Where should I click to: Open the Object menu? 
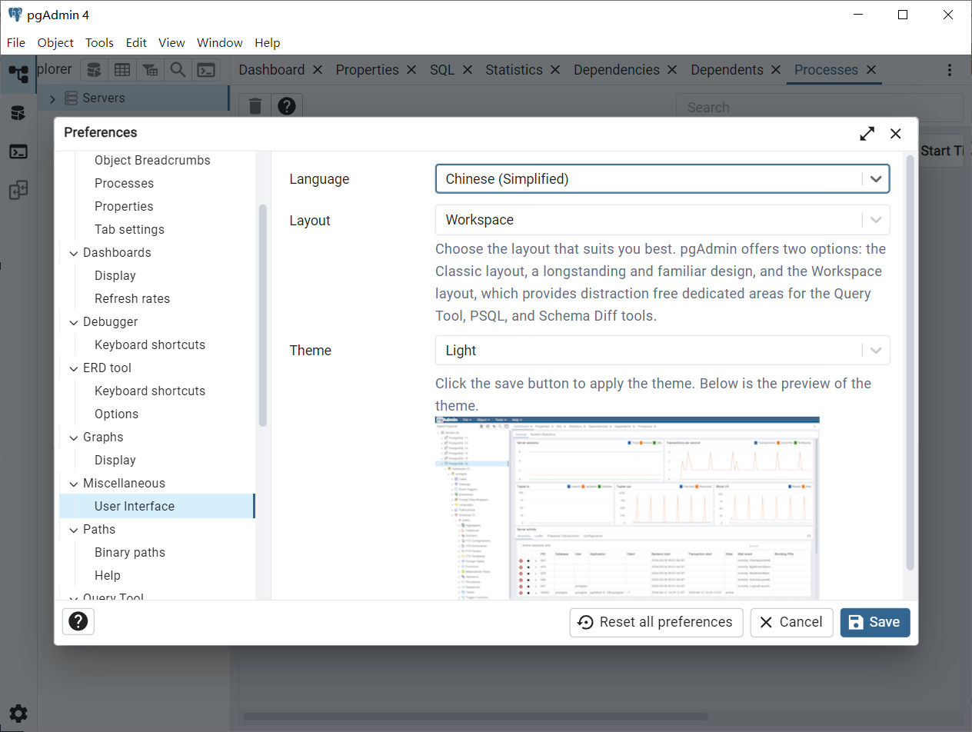pos(55,43)
